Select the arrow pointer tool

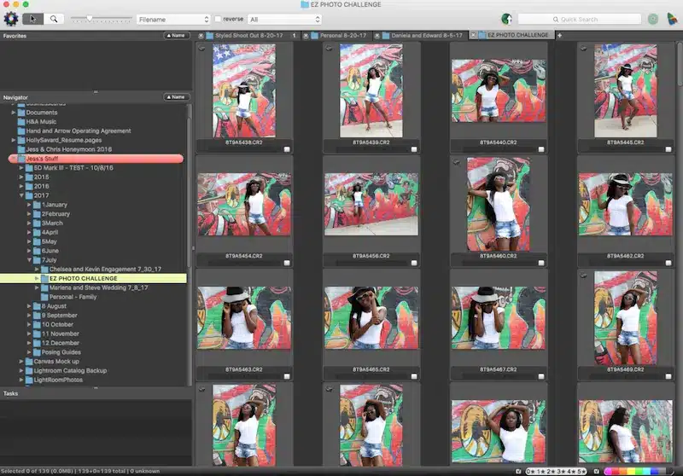click(x=33, y=19)
